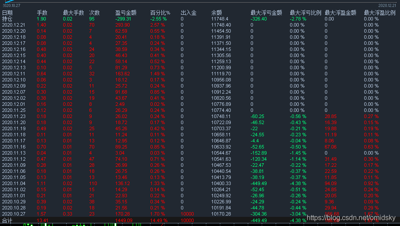Viewport: 400px width, 226px height.
Task: Click the 最大手数 column header
Action: [73, 13]
